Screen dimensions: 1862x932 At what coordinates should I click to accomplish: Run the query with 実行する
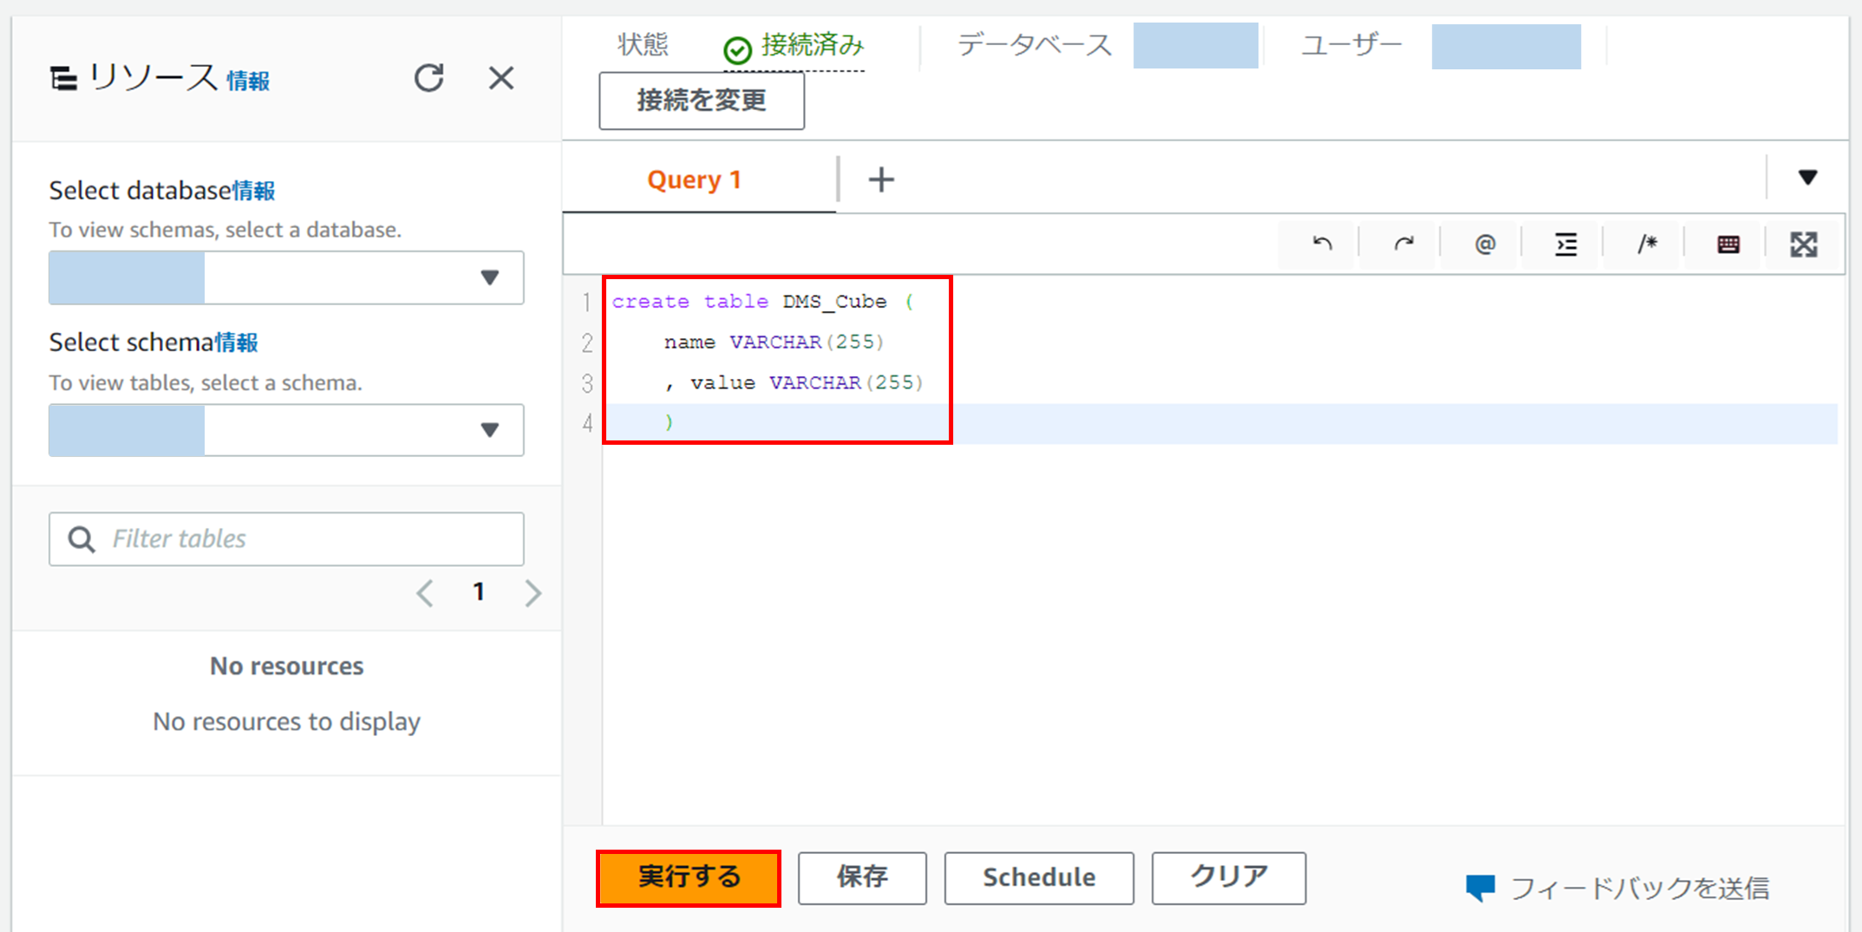pos(689,878)
